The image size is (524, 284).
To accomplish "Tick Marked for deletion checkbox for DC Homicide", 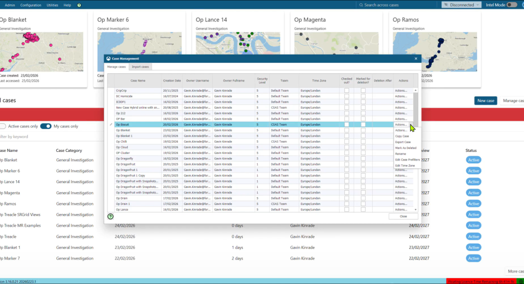I will coord(363,96).
